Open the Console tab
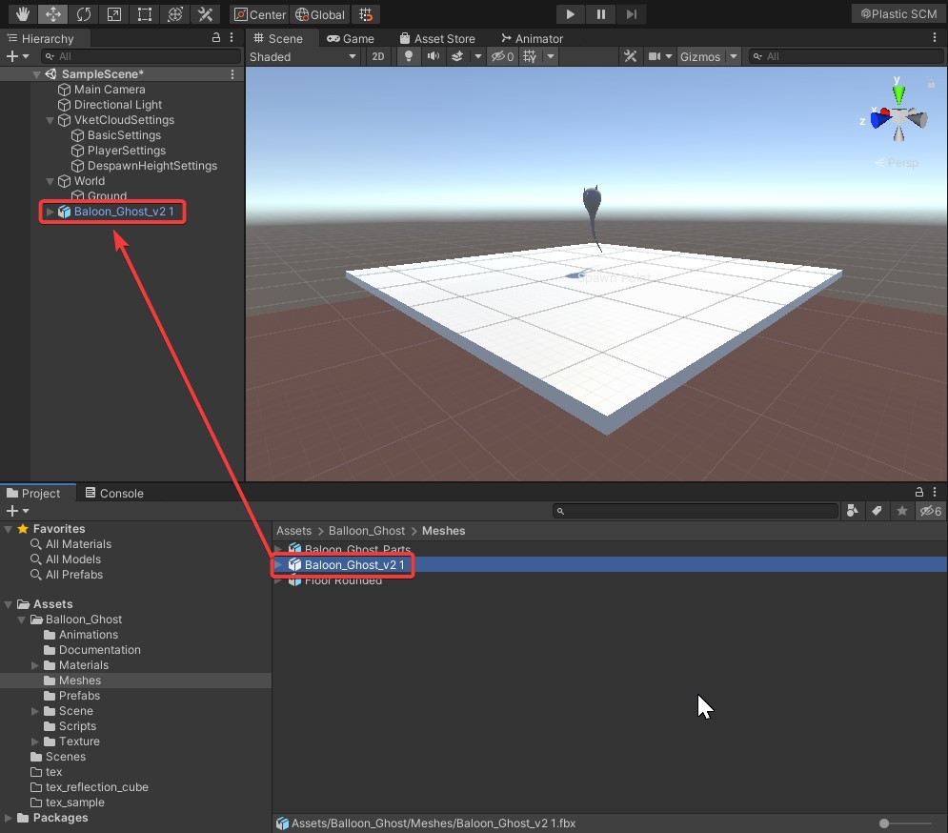The height and width of the screenshot is (833, 948). [x=114, y=494]
